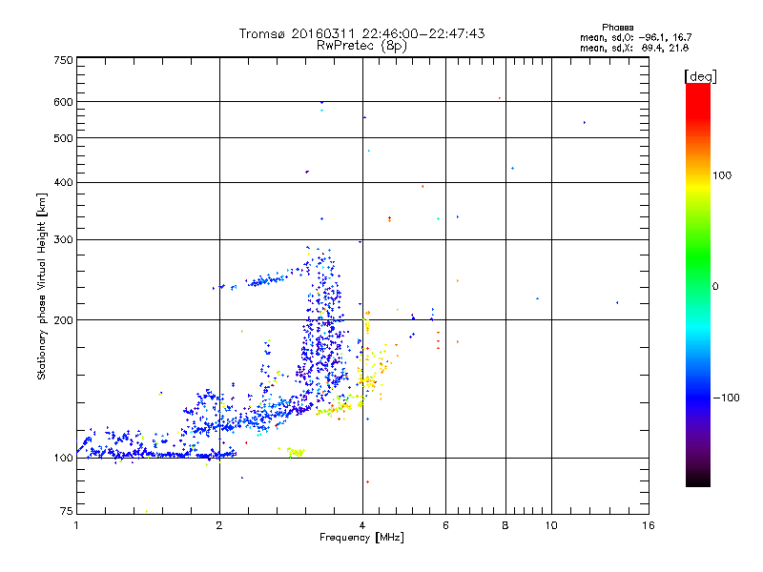Click the y-axis tick label '750'
The image size is (763, 572).
click(x=63, y=60)
